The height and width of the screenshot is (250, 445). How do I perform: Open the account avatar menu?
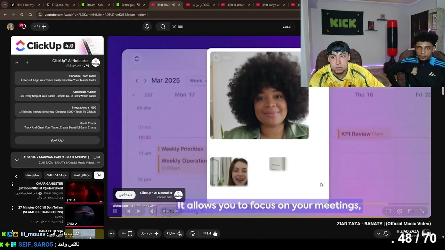click(x=10, y=27)
